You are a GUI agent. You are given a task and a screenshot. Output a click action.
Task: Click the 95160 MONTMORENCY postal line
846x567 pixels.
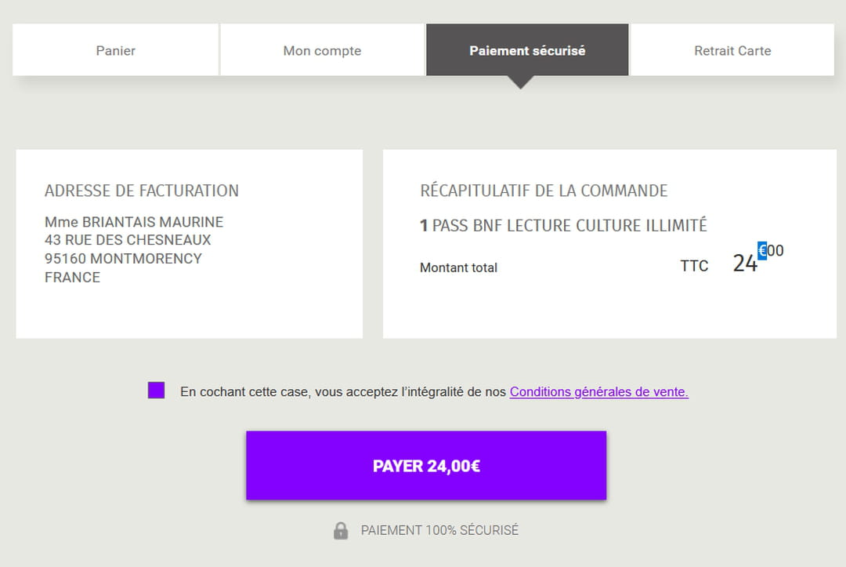tap(123, 259)
